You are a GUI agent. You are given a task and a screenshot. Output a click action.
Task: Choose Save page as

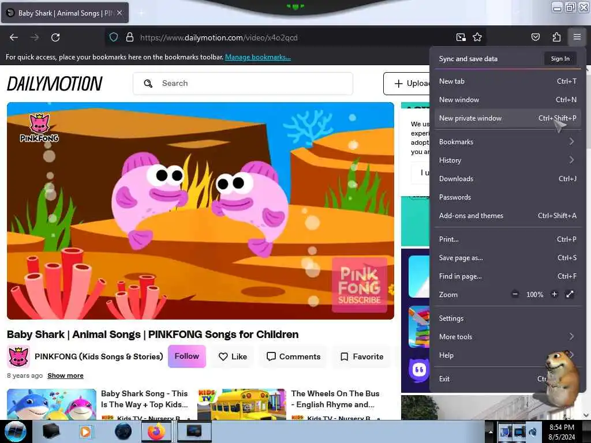508,258
